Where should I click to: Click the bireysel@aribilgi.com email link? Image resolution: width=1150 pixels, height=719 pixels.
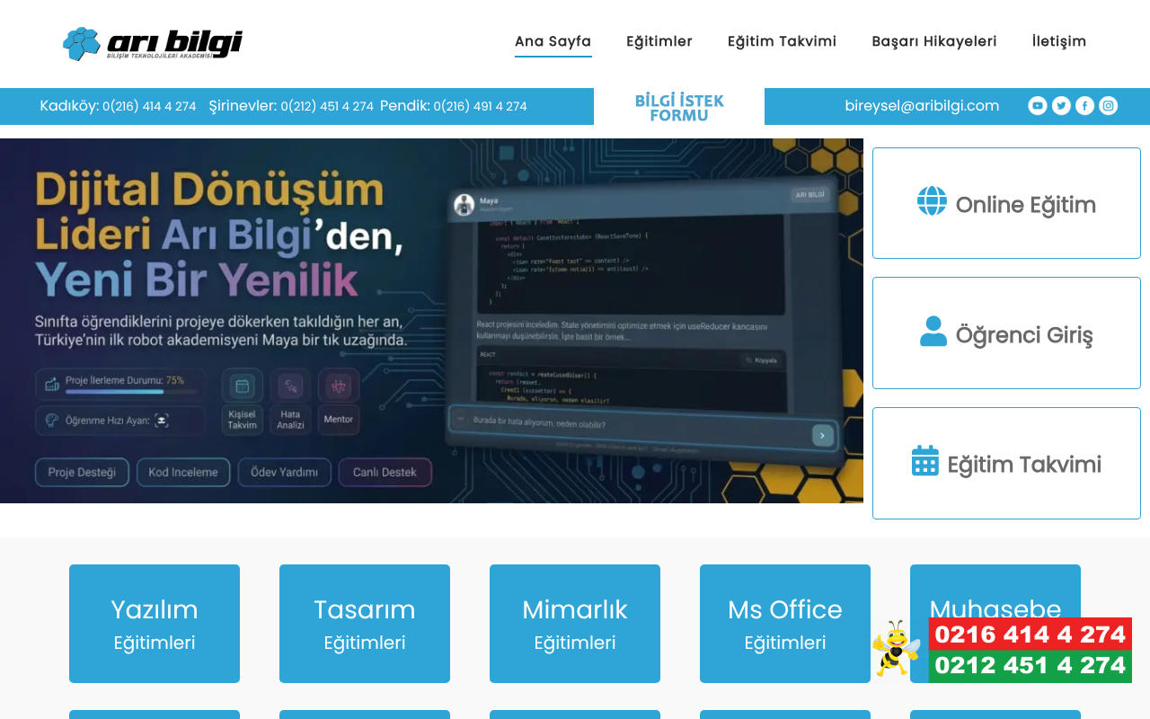click(922, 106)
